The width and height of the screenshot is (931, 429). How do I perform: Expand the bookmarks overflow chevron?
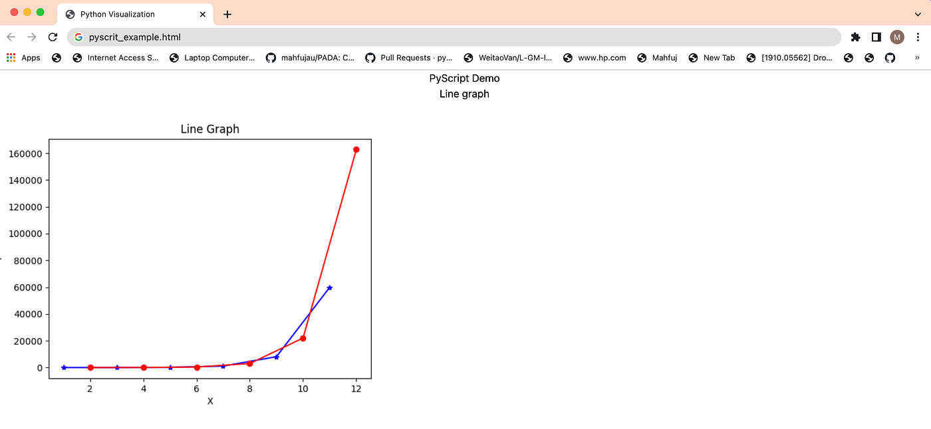[916, 58]
